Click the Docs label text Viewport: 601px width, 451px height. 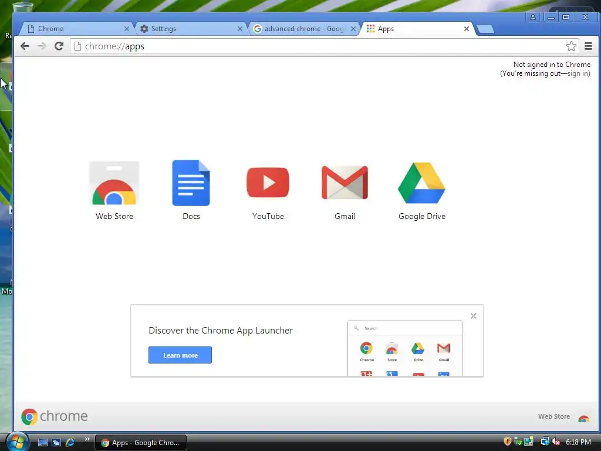(191, 216)
